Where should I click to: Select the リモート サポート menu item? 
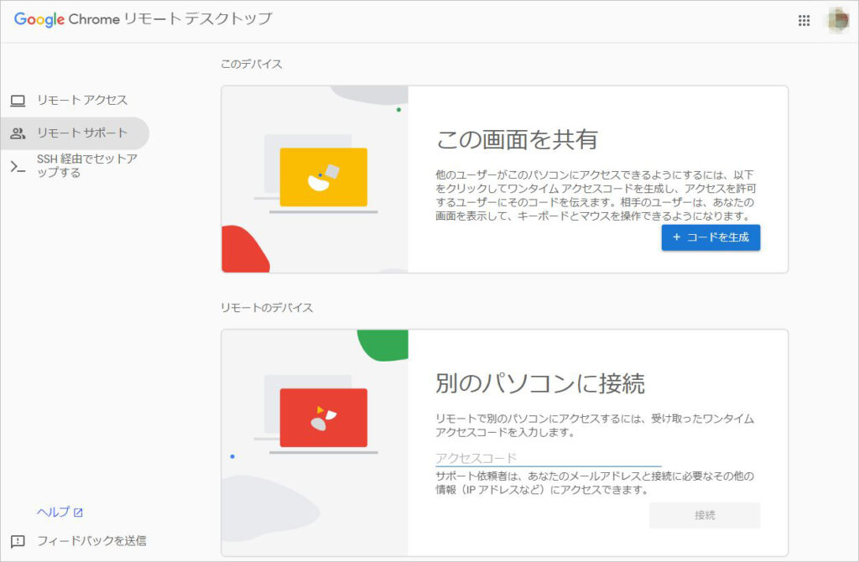point(75,133)
